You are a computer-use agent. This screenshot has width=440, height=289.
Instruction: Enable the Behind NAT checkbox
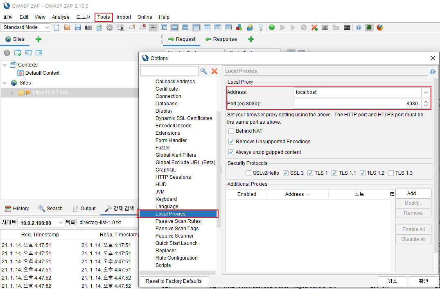tap(231, 131)
